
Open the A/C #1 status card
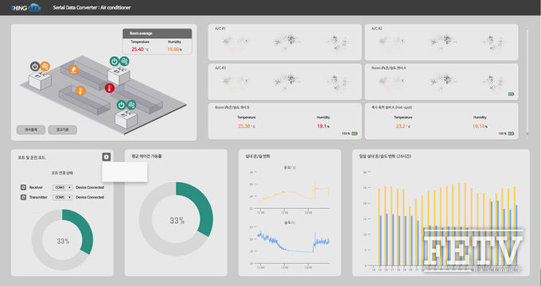click(285, 42)
